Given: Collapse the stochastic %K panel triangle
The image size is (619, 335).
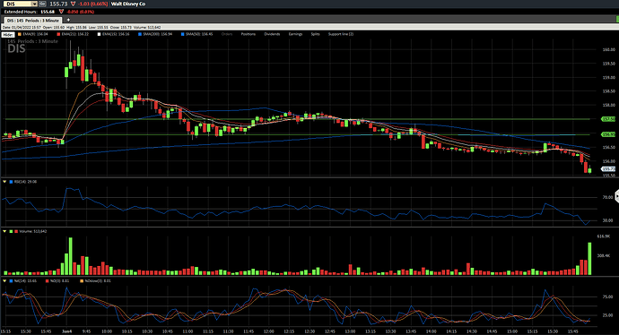Looking at the screenshot, I should tap(4, 281).
